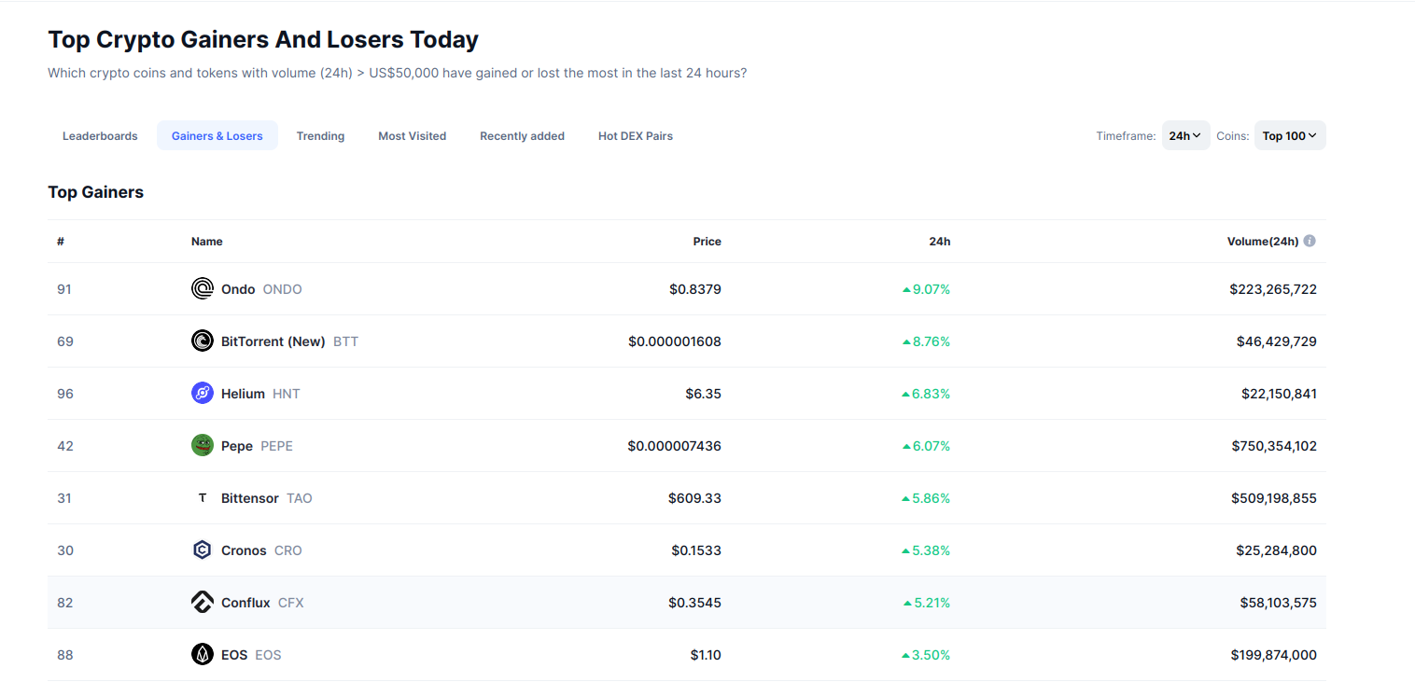Click the BitTorrent coin logo icon
This screenshot has width=1415, height=682.
203,341
